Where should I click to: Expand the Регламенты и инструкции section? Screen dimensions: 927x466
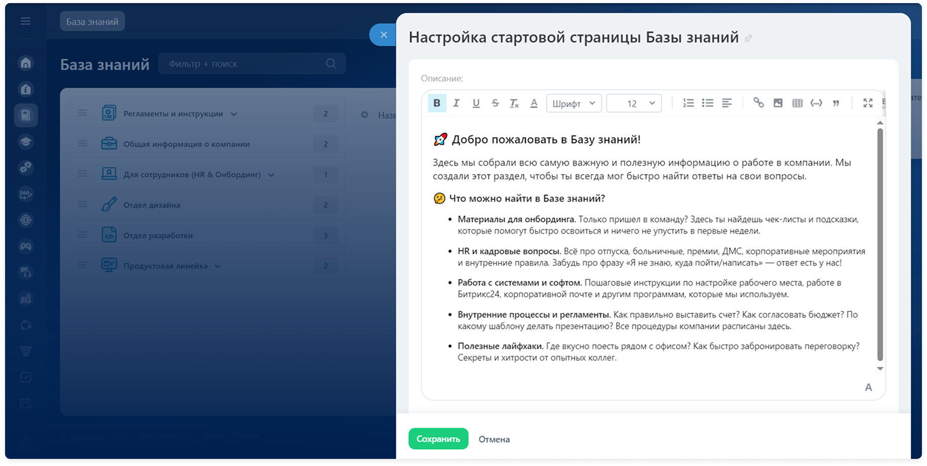coord(234,114)
